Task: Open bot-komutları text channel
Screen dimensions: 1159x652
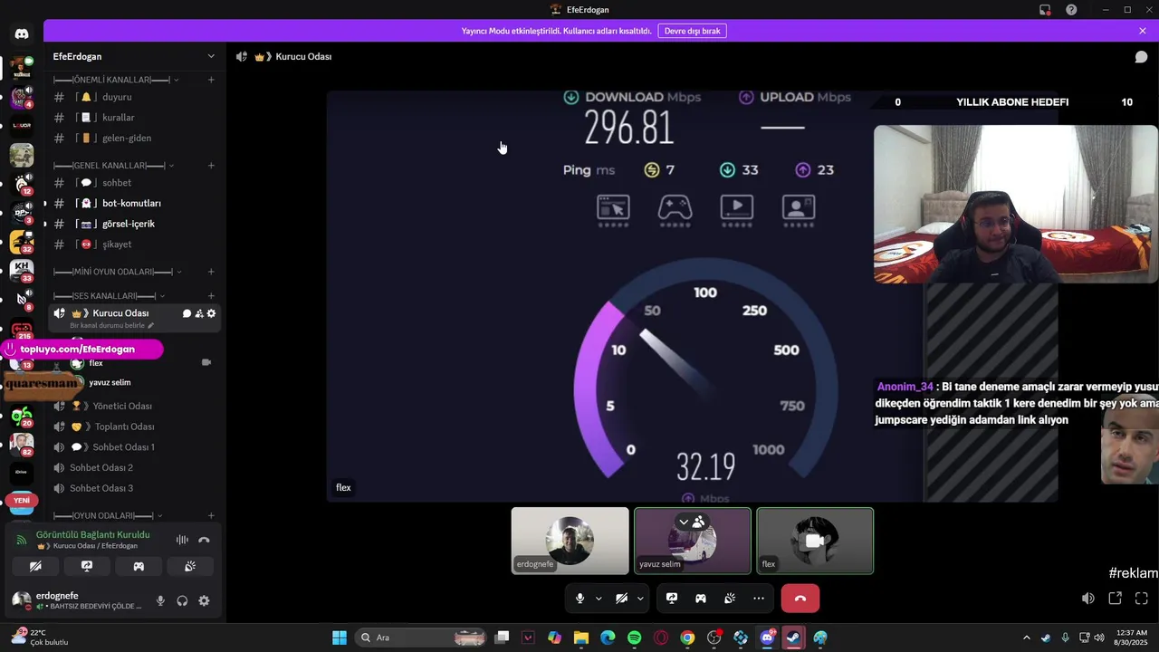Action: (x=136, y=204)
